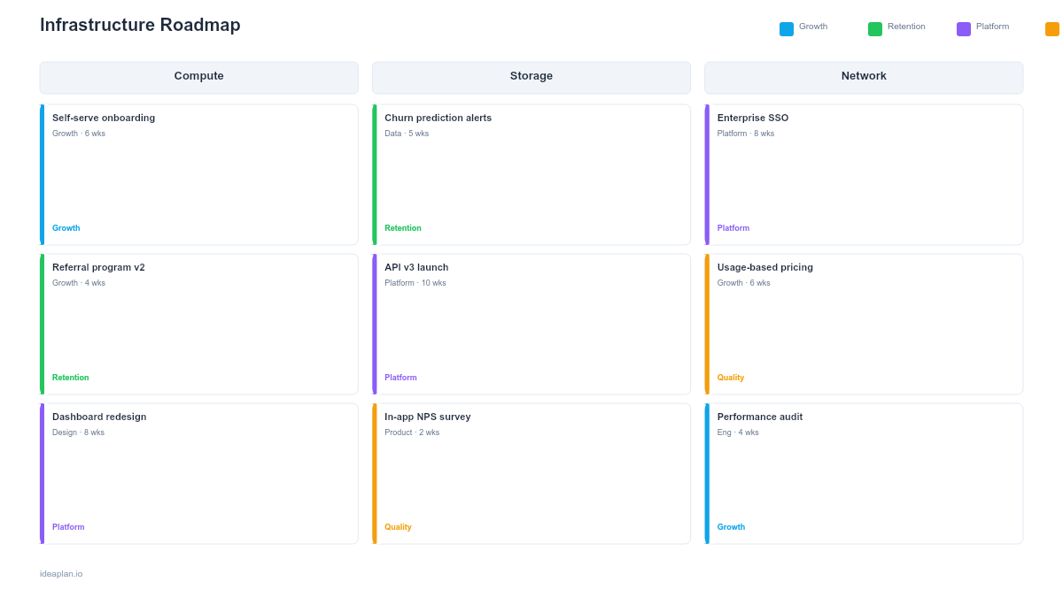Click the blue Growth legend swatch

[x=785, y=28]
